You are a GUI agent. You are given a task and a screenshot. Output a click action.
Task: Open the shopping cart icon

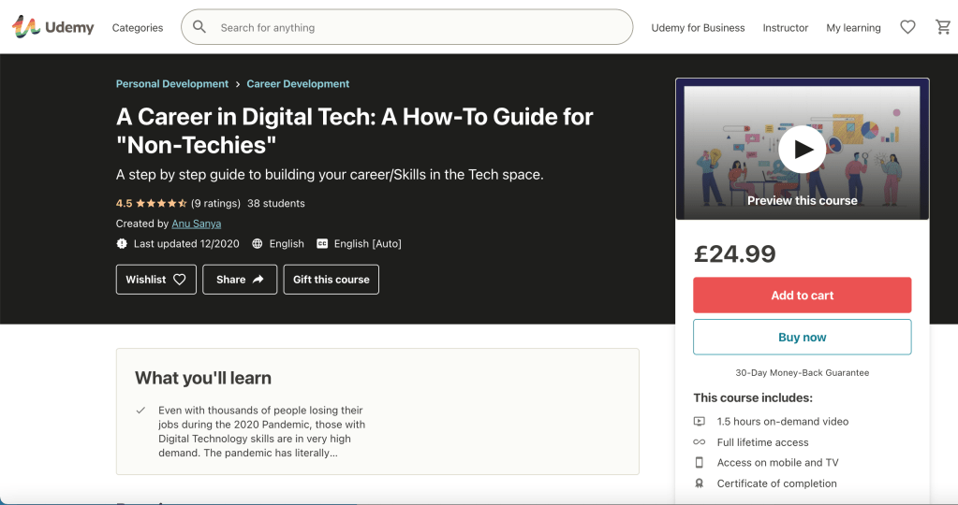(943, 27)
